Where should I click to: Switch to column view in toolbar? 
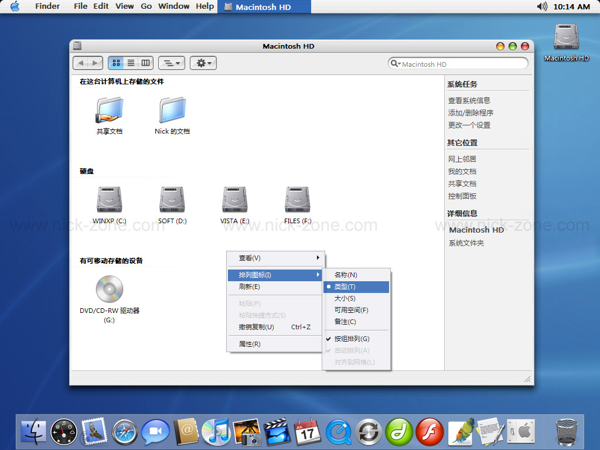145,63
